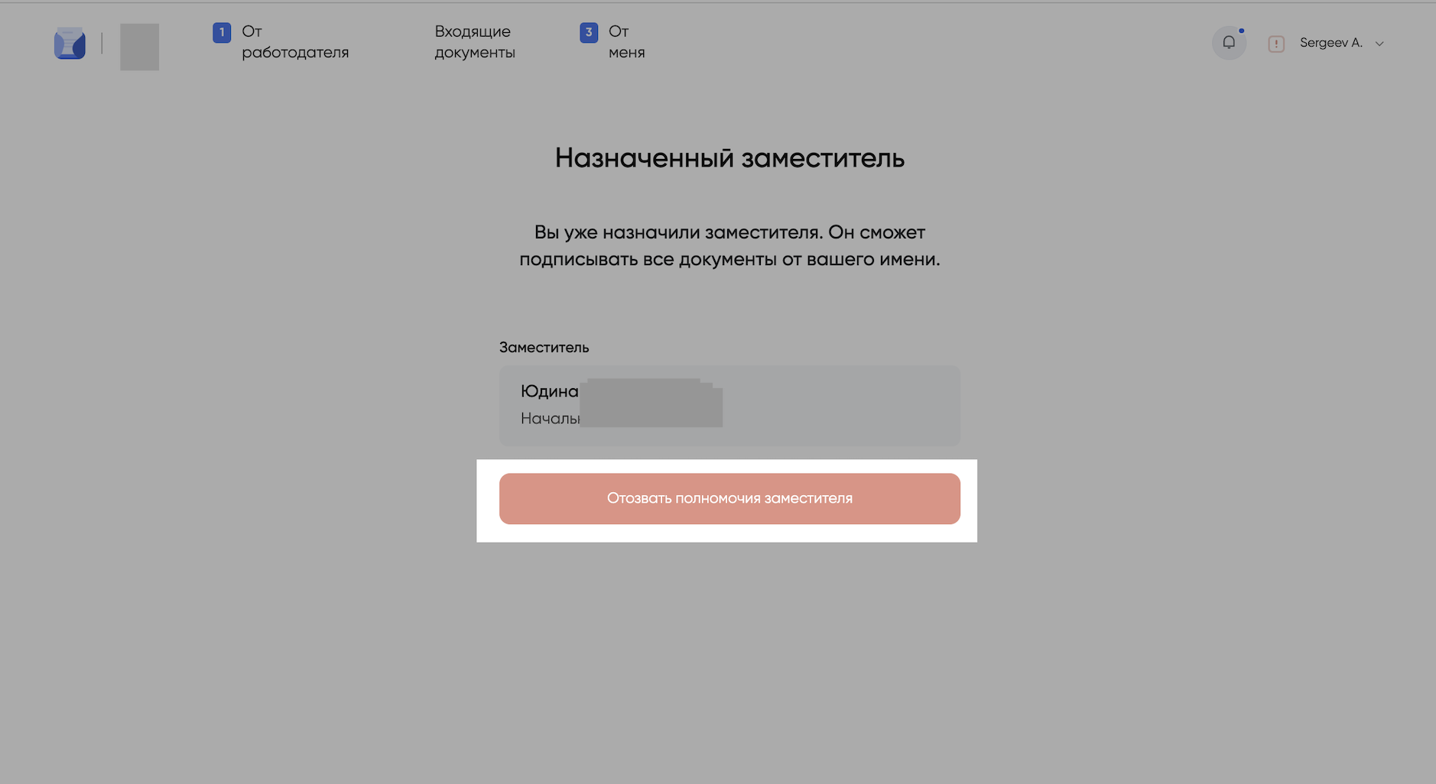Expand the chevron beside Sergeev A.

pyautogui.click(x=1379, y=44)
